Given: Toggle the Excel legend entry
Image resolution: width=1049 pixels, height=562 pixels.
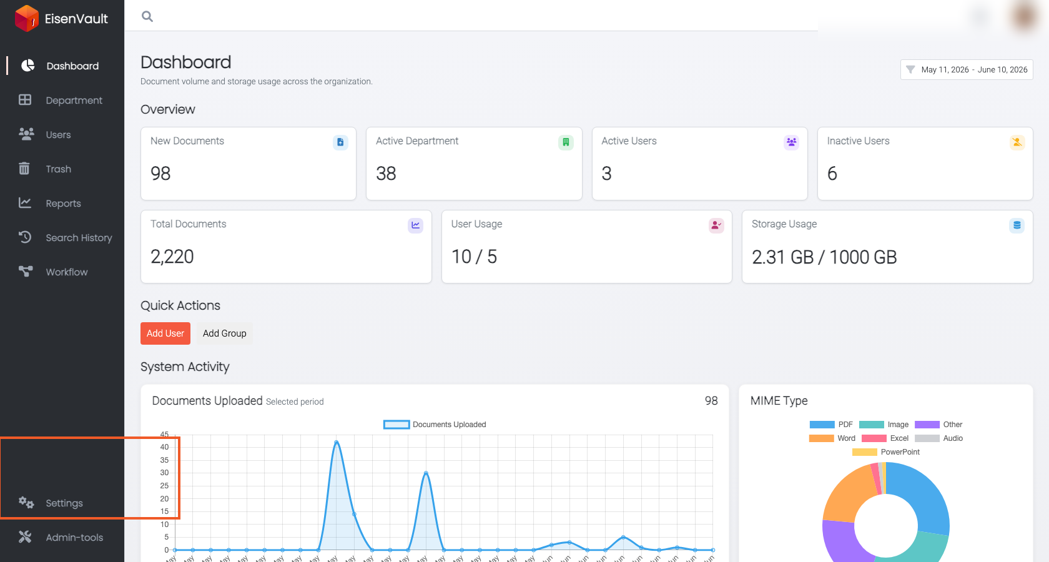Looking at the screenshot, I should tap(885, 438).
